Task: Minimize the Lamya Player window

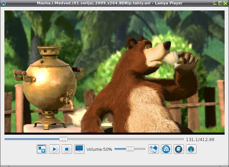Action: (x=215, y=3)
